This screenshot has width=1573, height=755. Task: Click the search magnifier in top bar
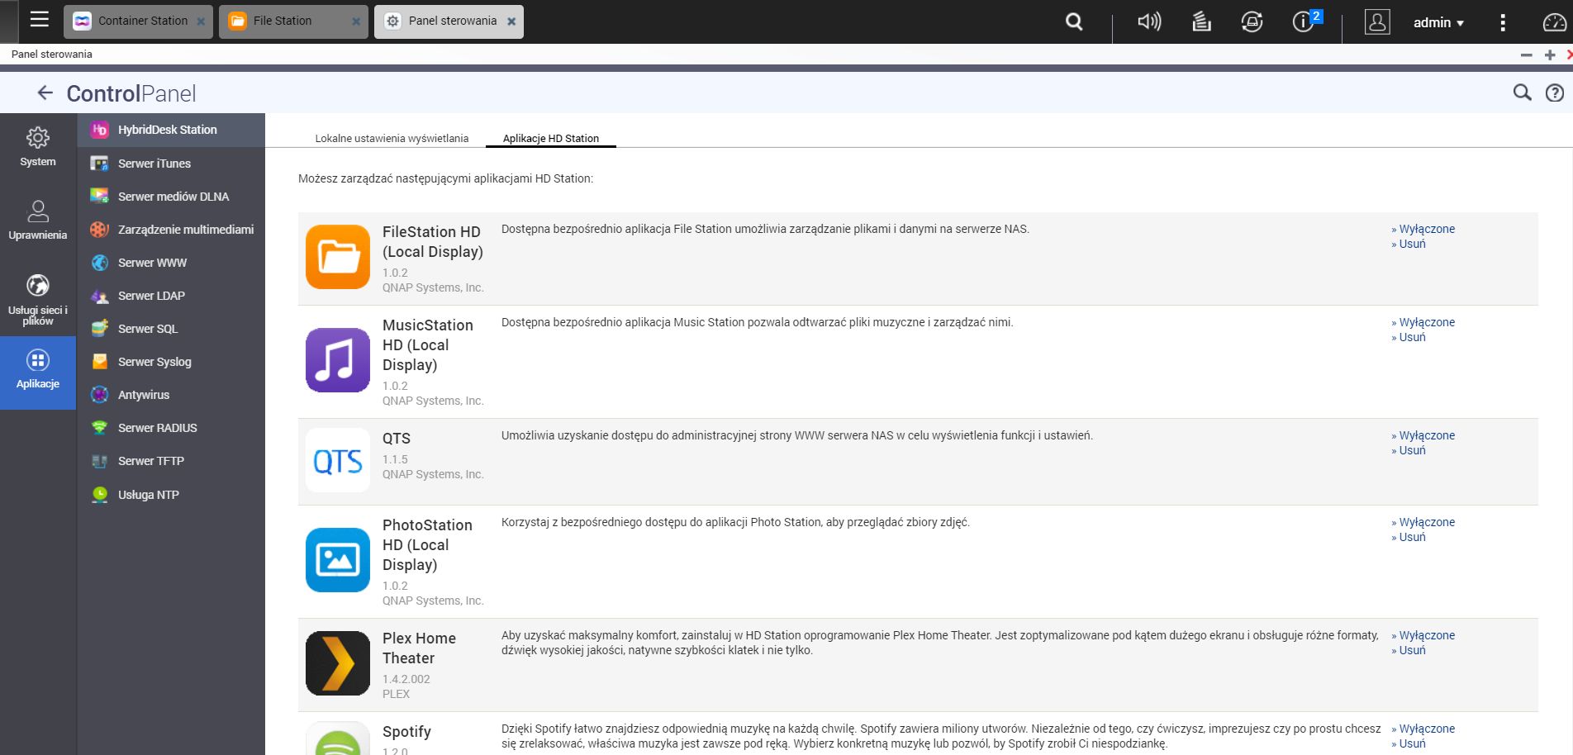click(1074, 21)
